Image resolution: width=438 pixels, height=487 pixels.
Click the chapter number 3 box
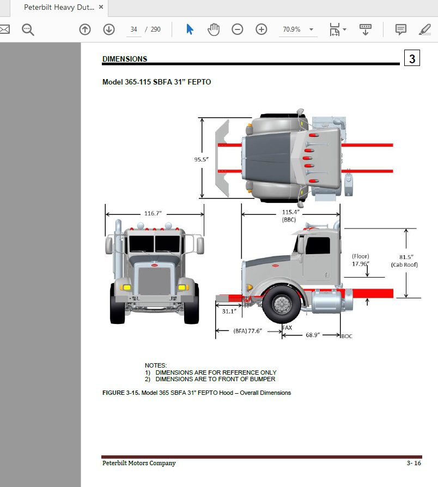[x=412, y=58]
